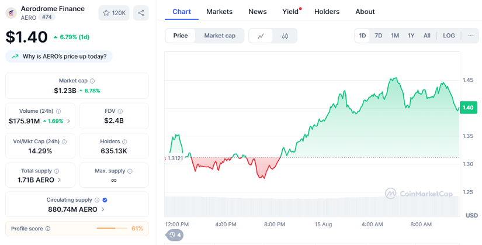Open the more options ellipsis menu
The height and width of the screenshot is (245, 482).
(x=471, y=36)
